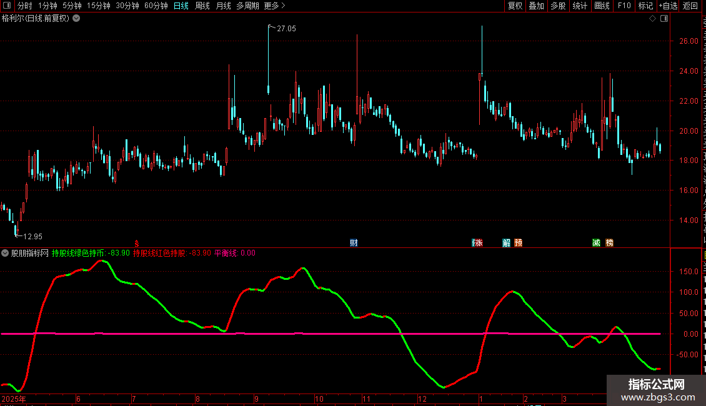706x406 pixels.
Task: Open dropdown next to 格利尔(日线 前复权)
Action: click(x=76, y=18)
